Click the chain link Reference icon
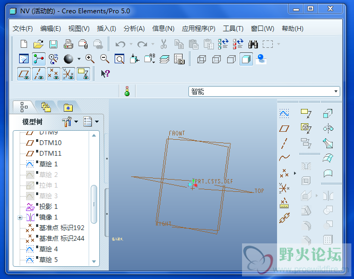 pyautogui.click(x=284, y=218)
